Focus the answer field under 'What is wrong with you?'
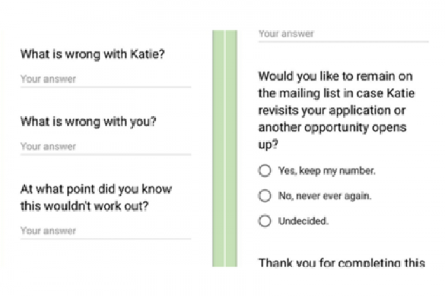Screen dimensions: 445x296 pyautogui.click(x=106, y=147)
